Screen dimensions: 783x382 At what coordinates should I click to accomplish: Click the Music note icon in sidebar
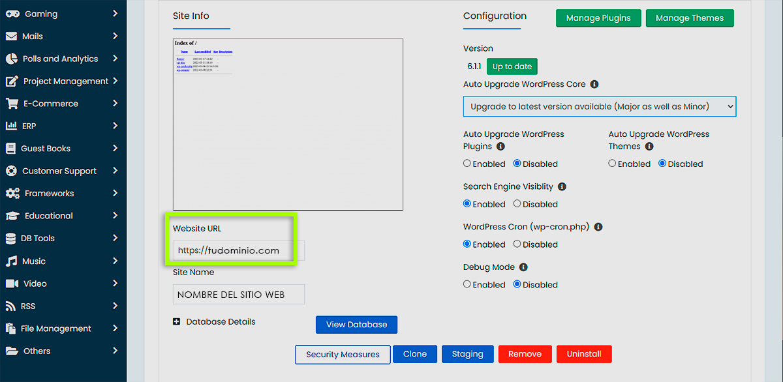point(11,261)
